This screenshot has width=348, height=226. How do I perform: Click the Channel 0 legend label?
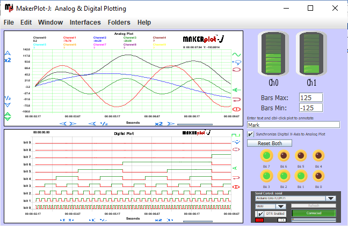pos(40,37)
